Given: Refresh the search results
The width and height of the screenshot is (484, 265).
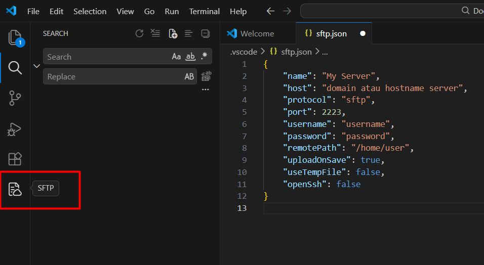Looking at the screenshot, I should (x=139, y=34).
